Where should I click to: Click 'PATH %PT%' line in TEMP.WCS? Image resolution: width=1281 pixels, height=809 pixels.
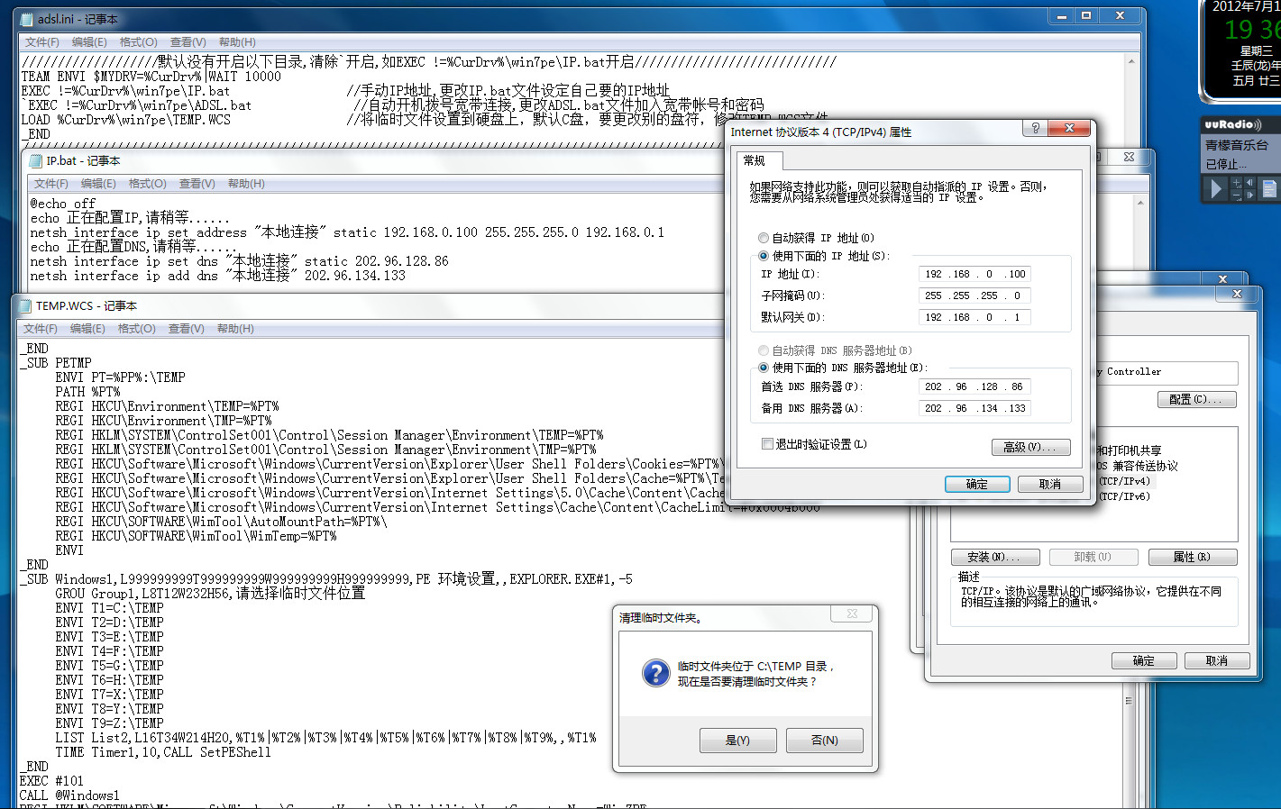click(x=87, y=392)
